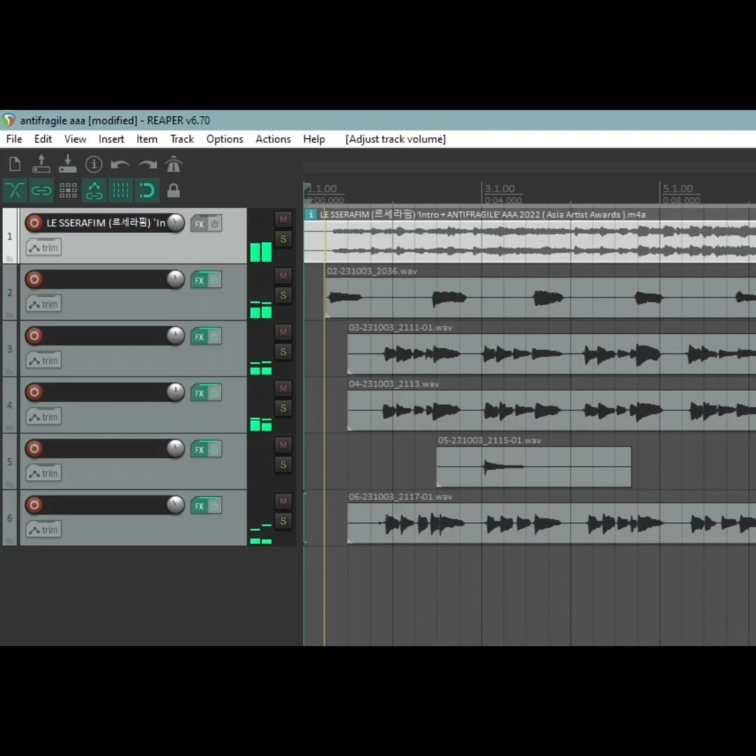Open the FX button on track 3
The height and width of the screenshot is (756, 756).
[199, 337]
